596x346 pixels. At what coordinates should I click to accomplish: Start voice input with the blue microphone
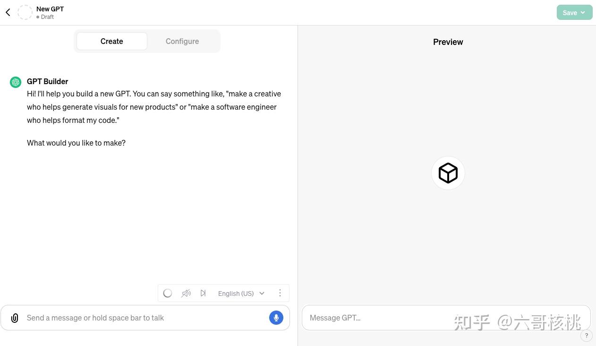pos(276,318)
